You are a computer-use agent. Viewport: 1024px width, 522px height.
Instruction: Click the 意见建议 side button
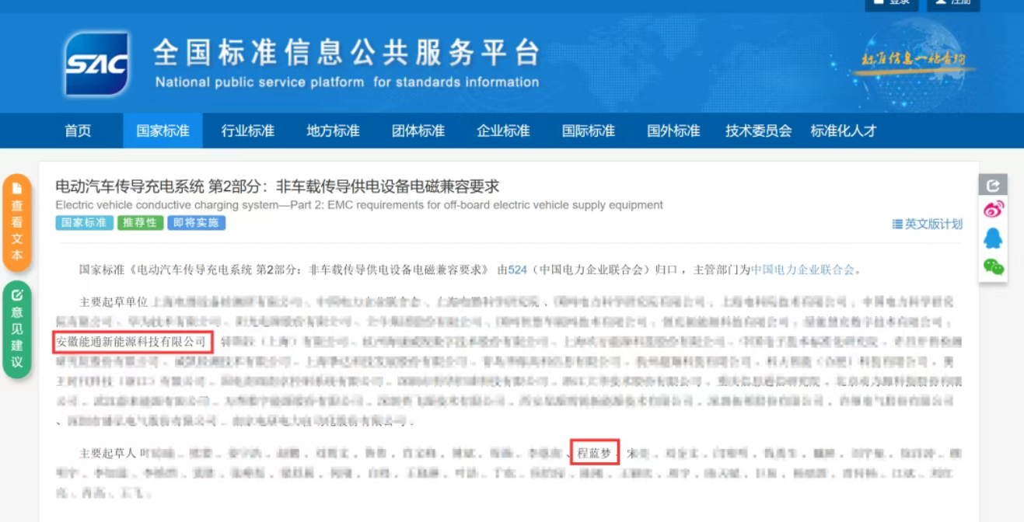pos(17,329)
